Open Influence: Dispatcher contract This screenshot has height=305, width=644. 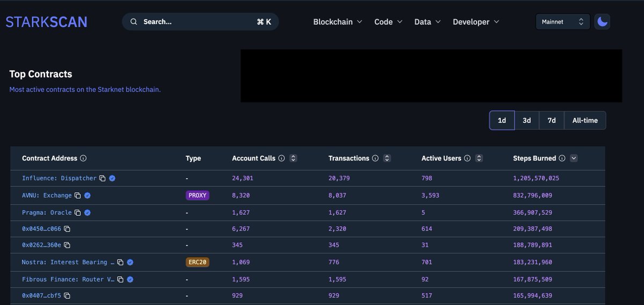point(59,178)
